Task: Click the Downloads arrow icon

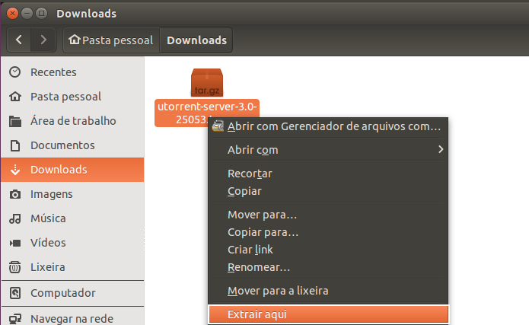Action: point(15,170)
